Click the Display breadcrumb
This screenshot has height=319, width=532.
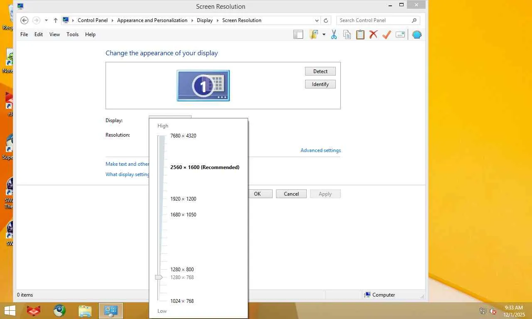205,20
